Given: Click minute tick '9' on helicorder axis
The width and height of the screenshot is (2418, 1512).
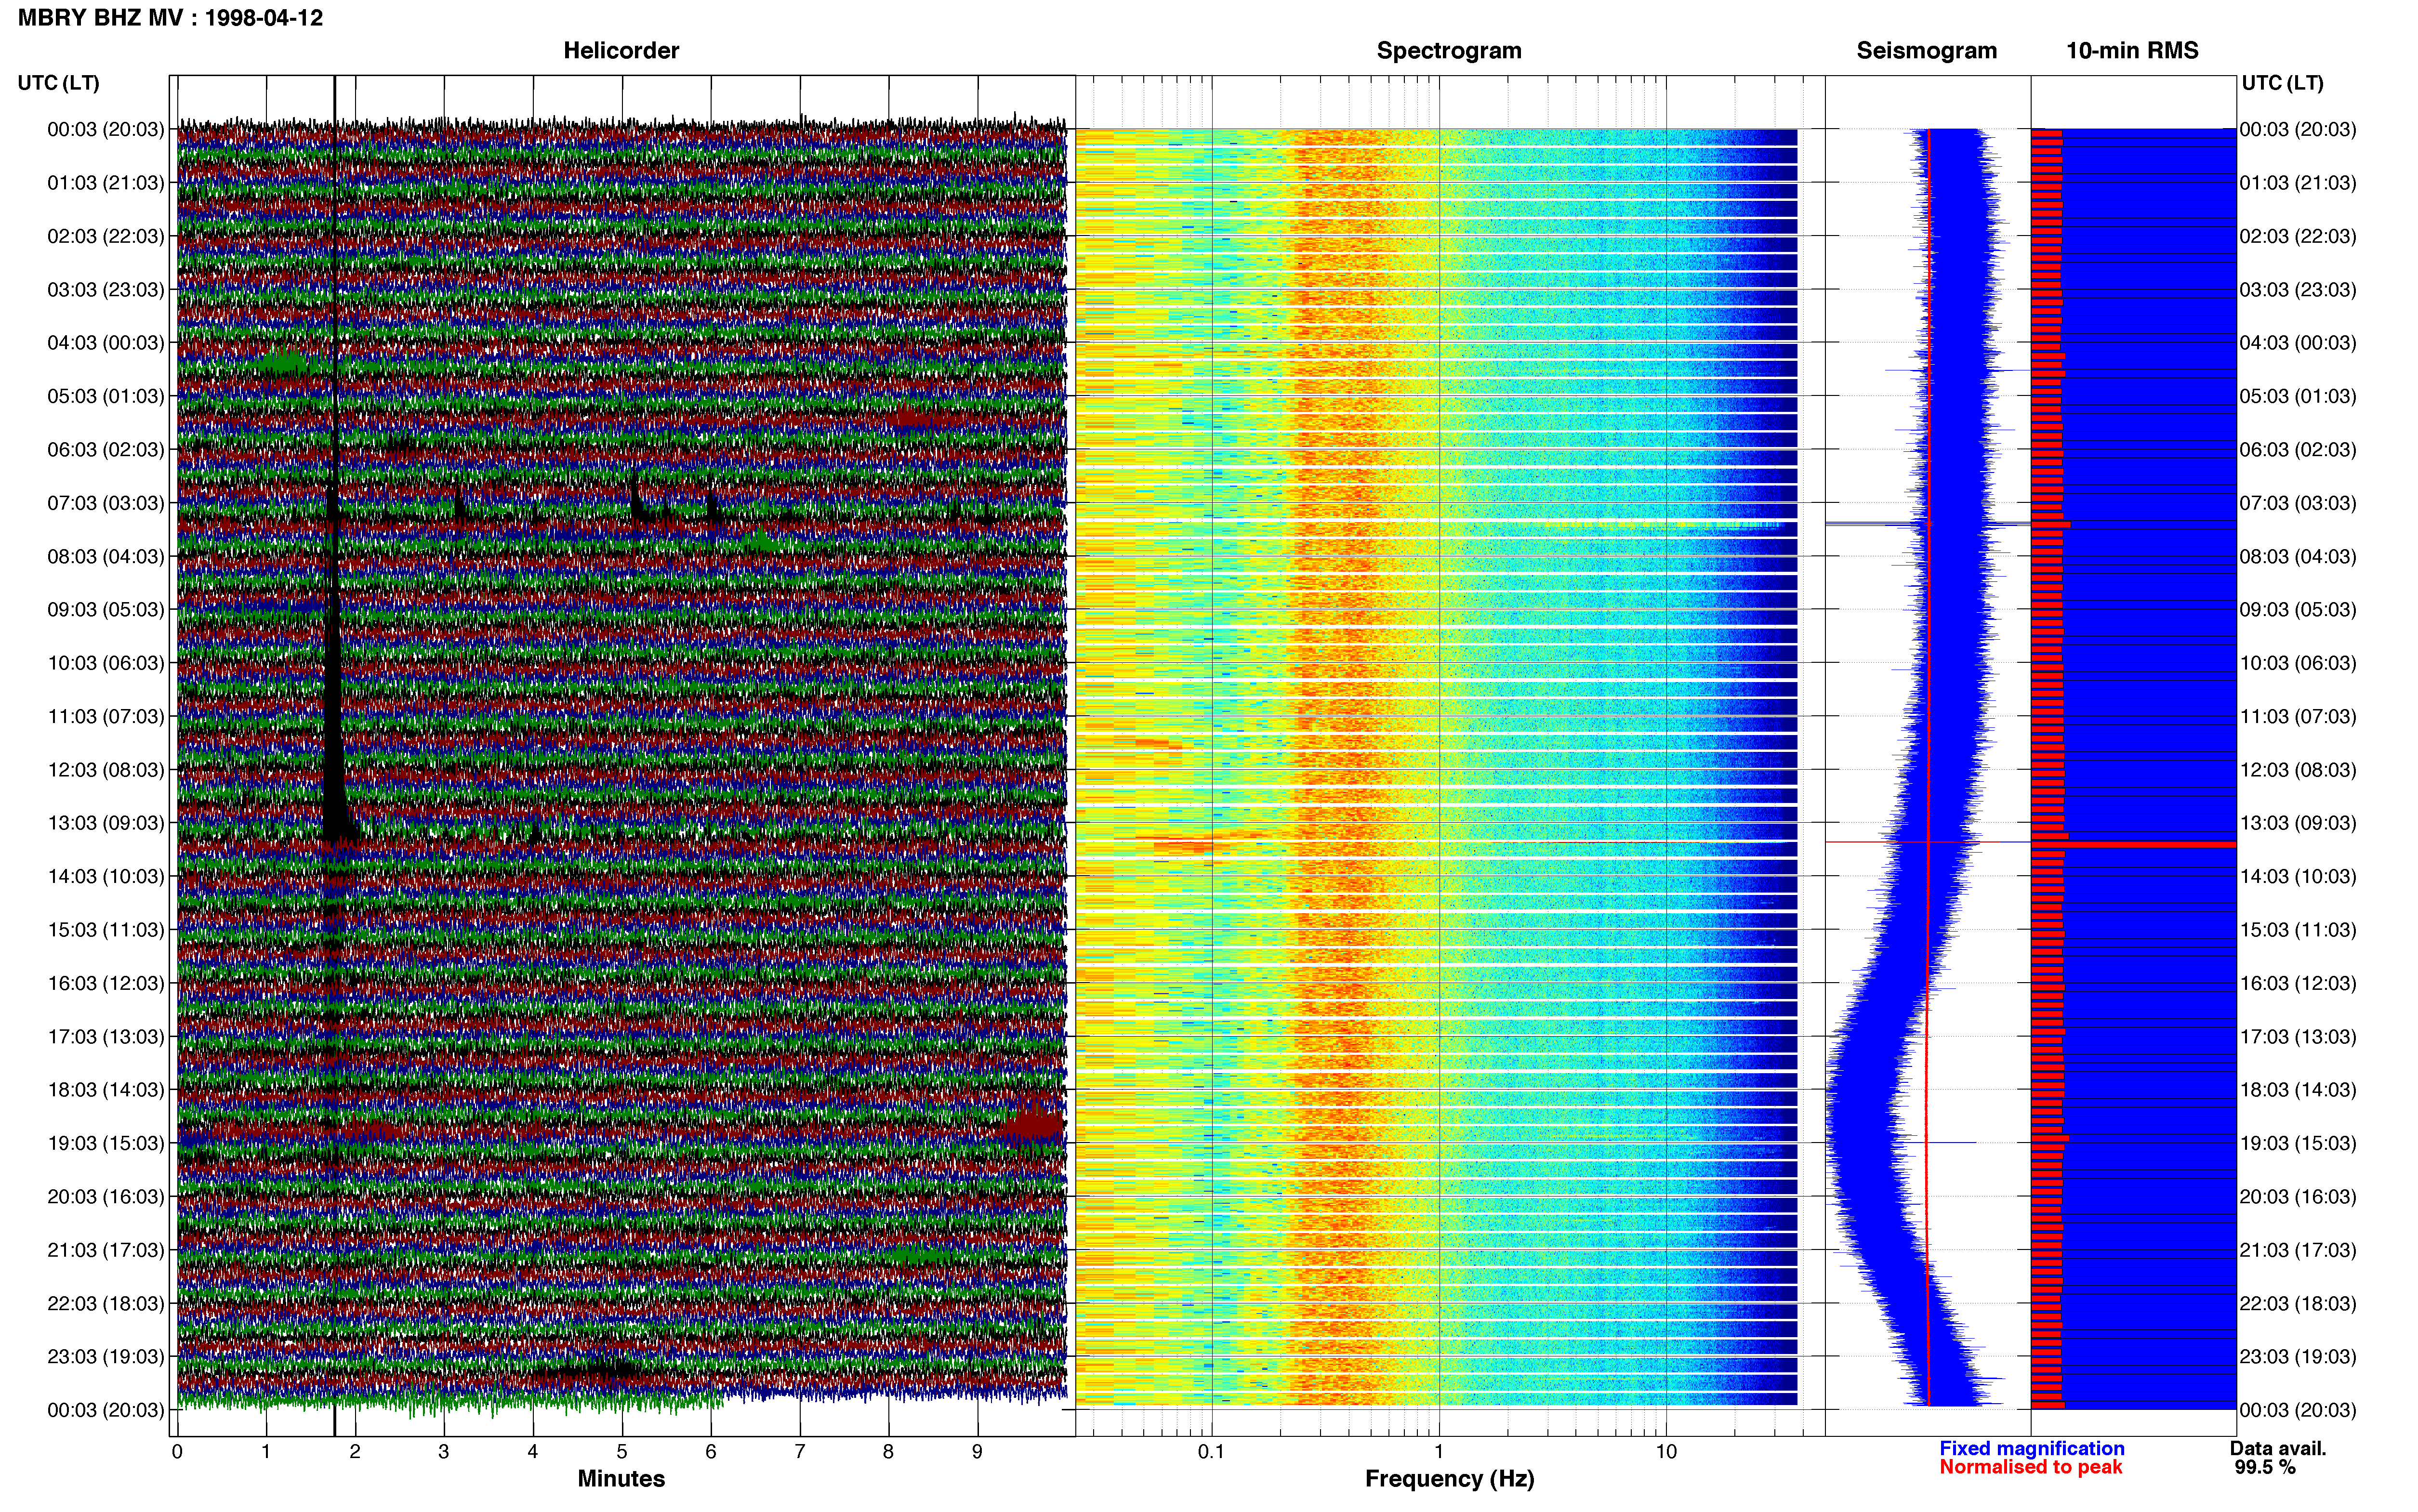Looking at the screenshot, I should click(977, 1452).
